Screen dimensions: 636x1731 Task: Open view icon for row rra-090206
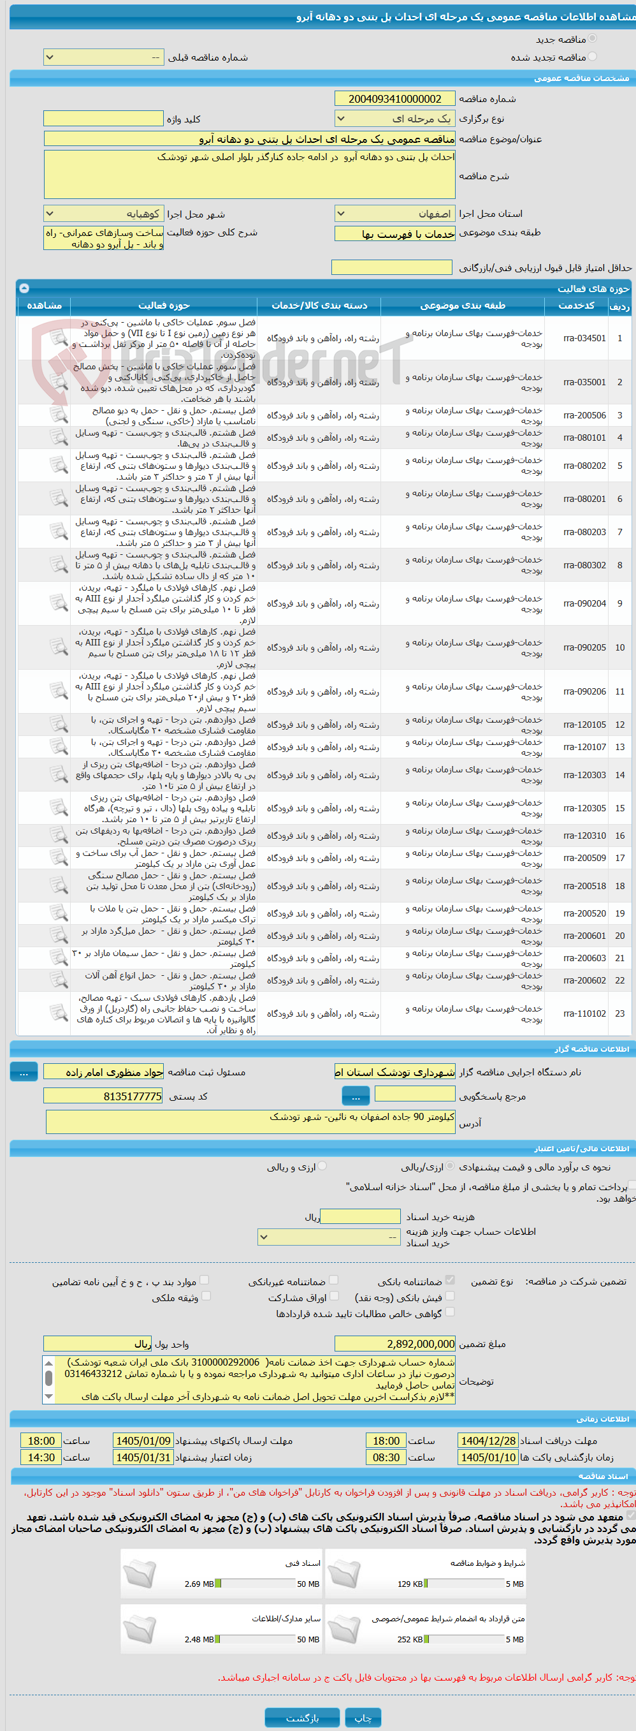(59, 691)
